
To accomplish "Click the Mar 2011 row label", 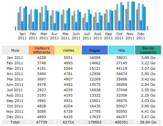I will click(x=15, y=68).
